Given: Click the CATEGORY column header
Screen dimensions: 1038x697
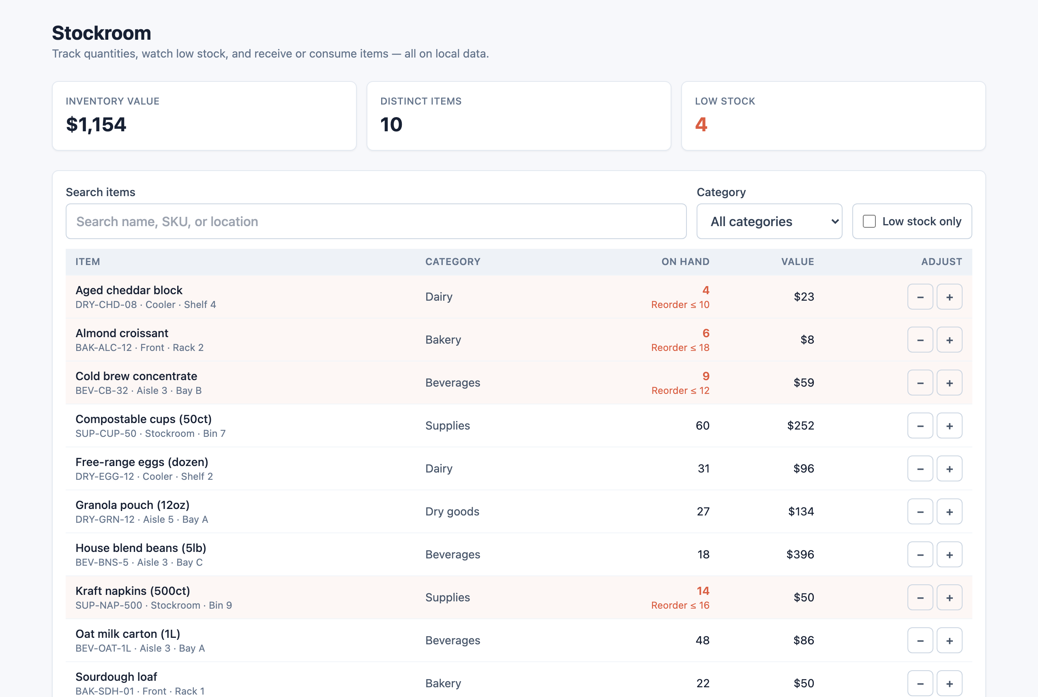Looking at the screenshot, I should [x=453, y=262].
